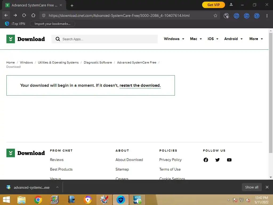Click the last blue spiral extension icon
Image resolution: width=273 pixels, height=205 pixels.
coord(257,16)
